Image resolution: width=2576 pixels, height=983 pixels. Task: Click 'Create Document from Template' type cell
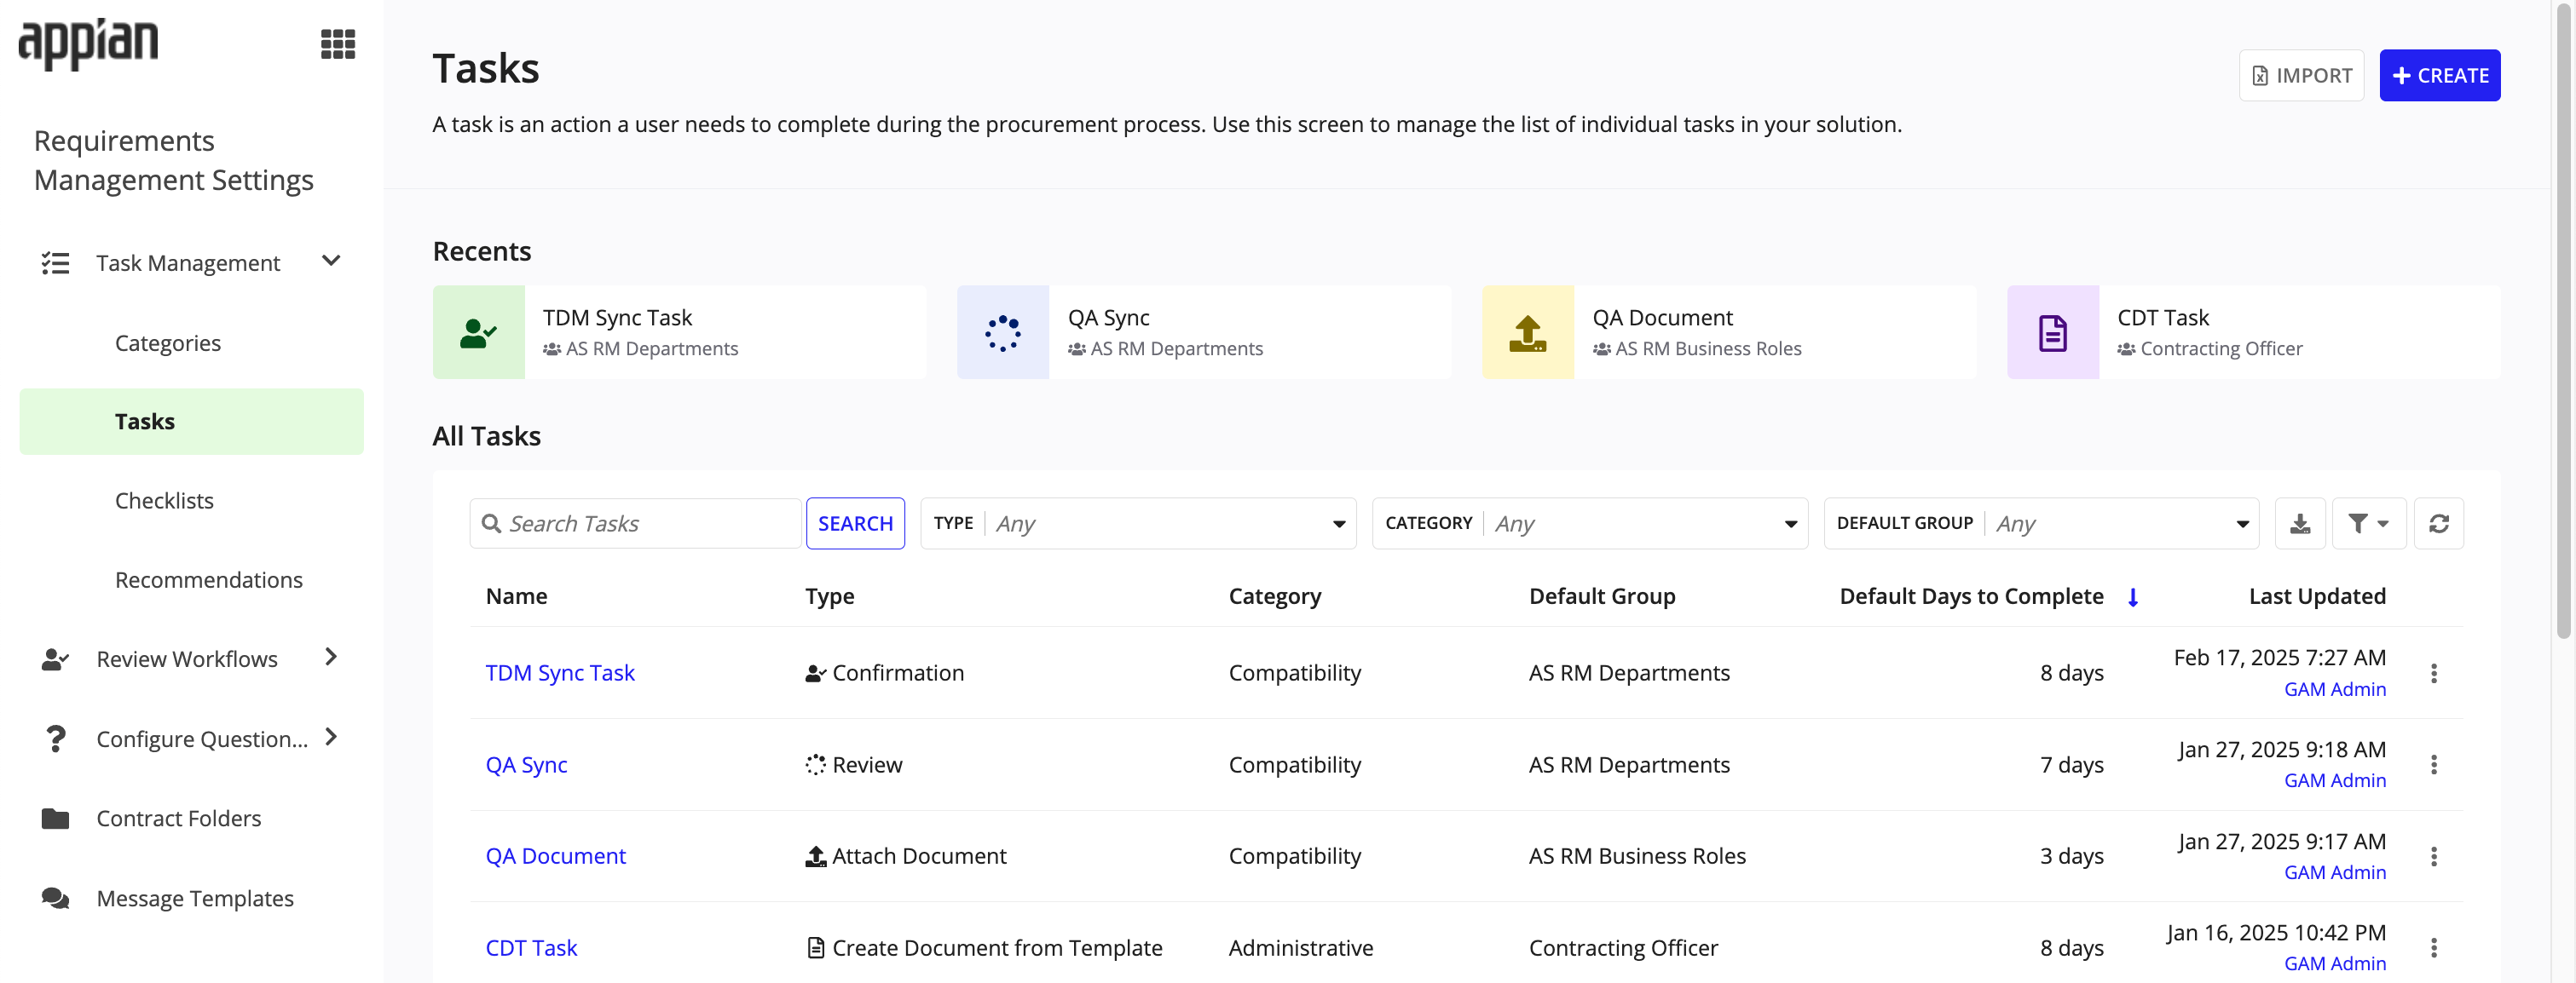tap(984, 948)
